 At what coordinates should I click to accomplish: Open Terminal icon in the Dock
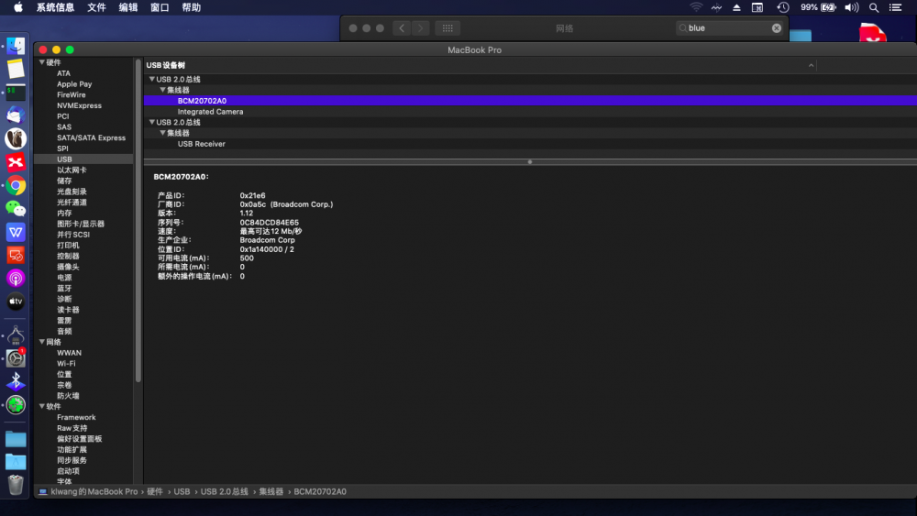(x=16, y=92)
